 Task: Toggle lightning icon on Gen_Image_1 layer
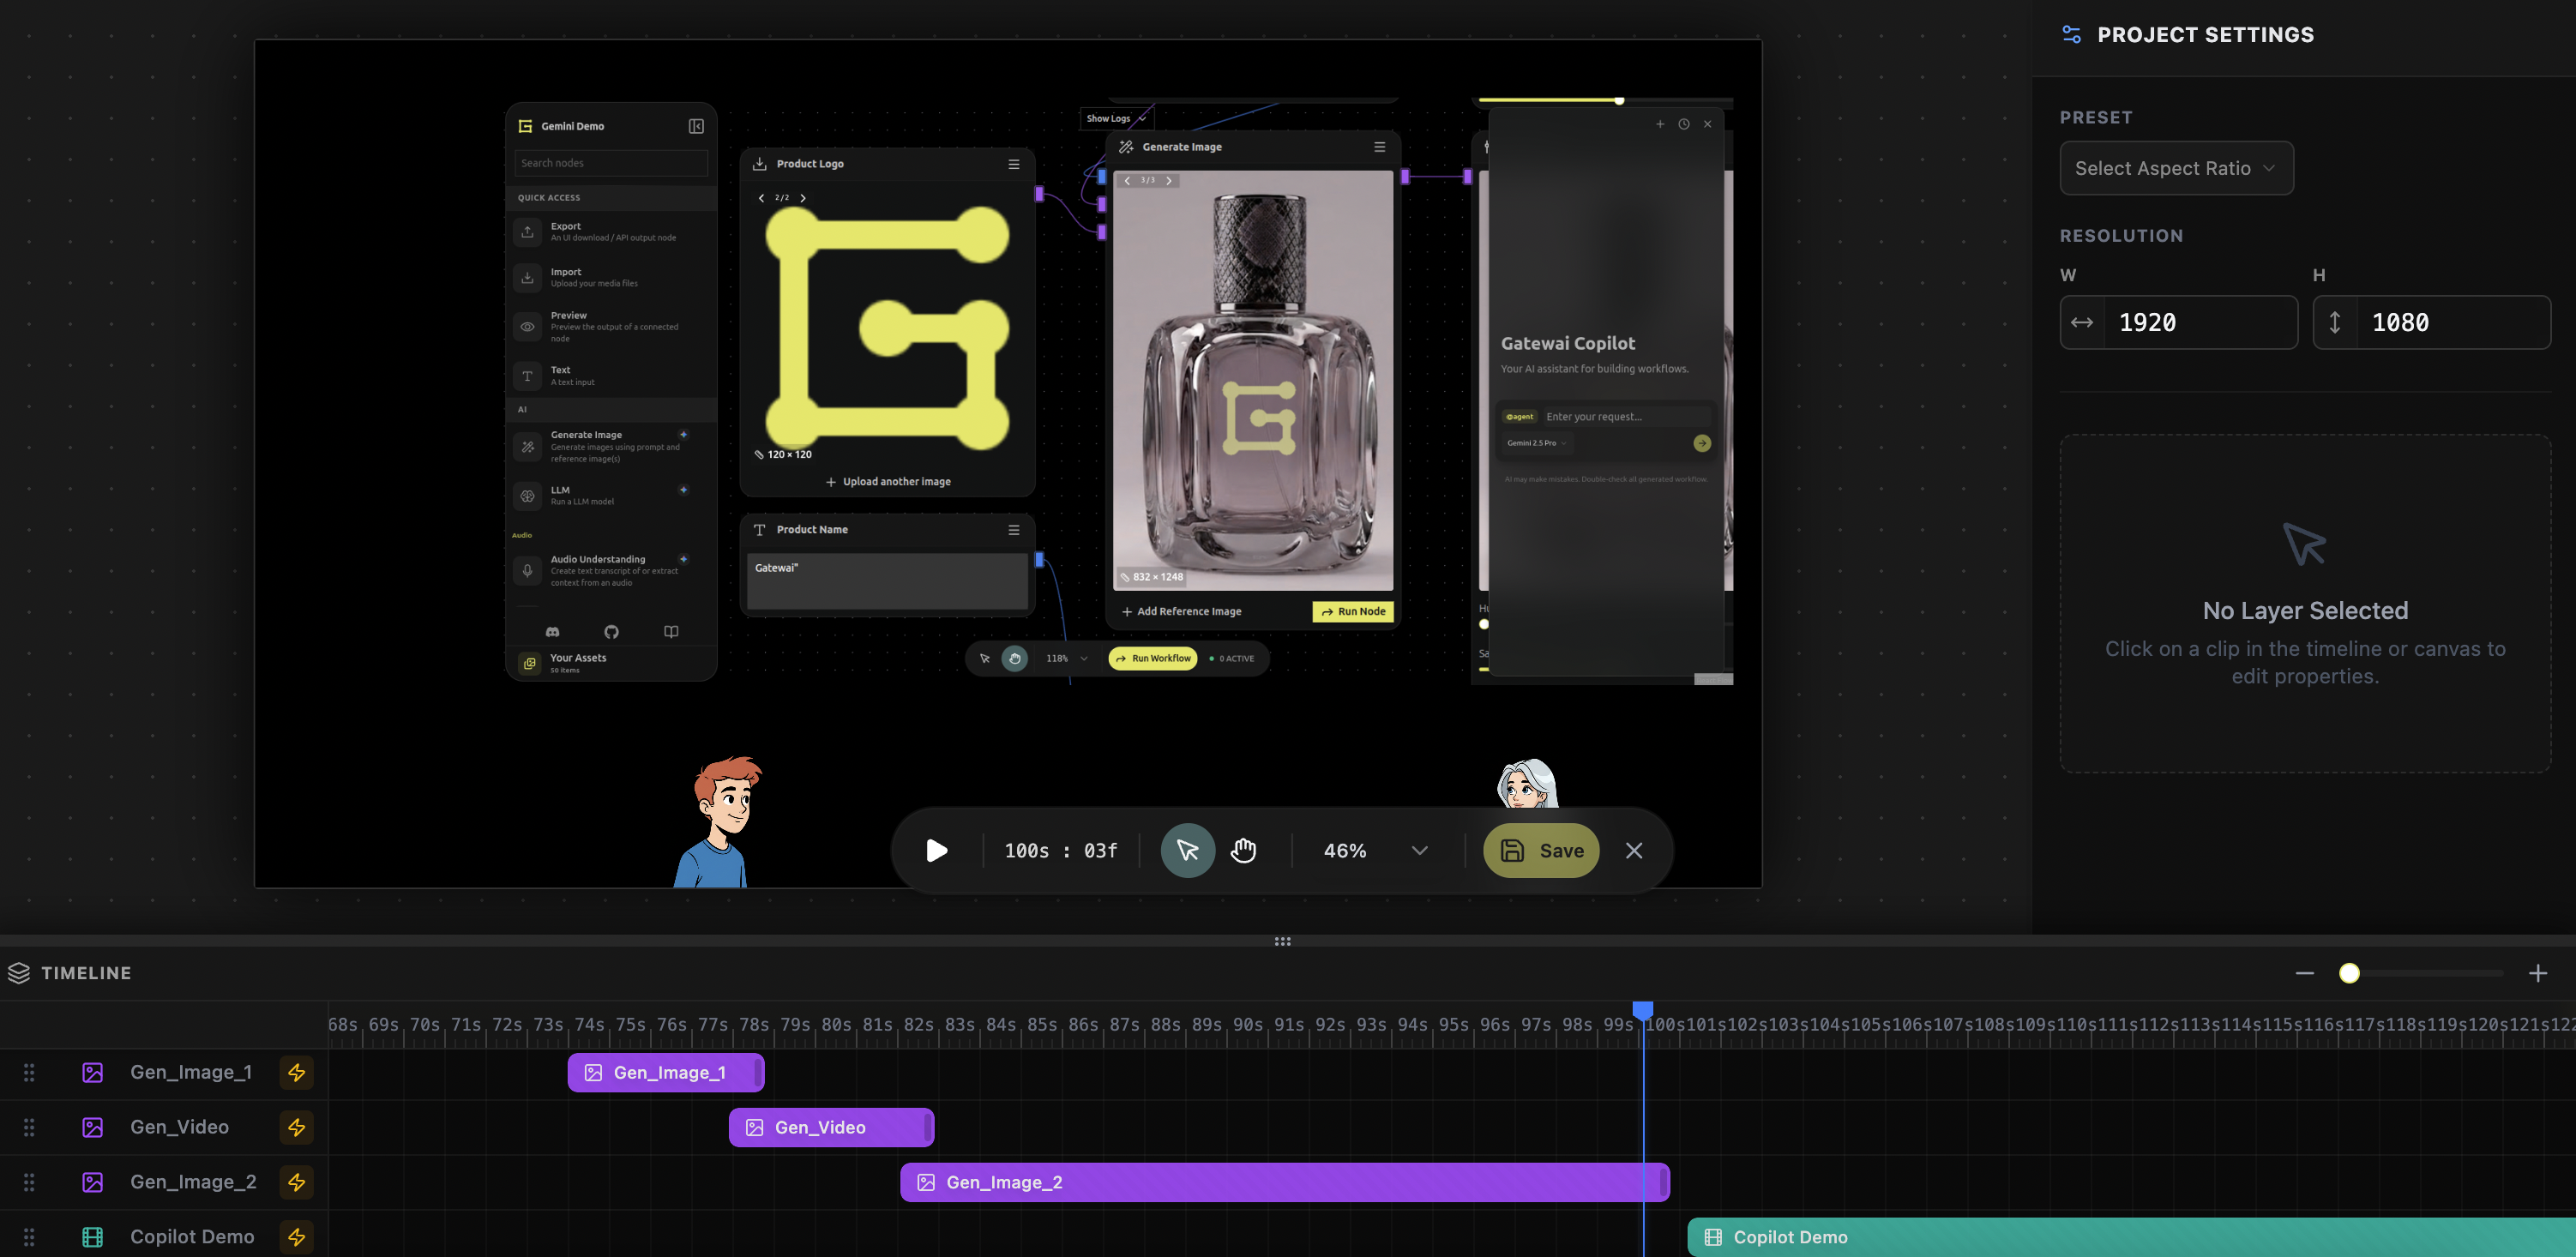click(x=297, y=1072)
